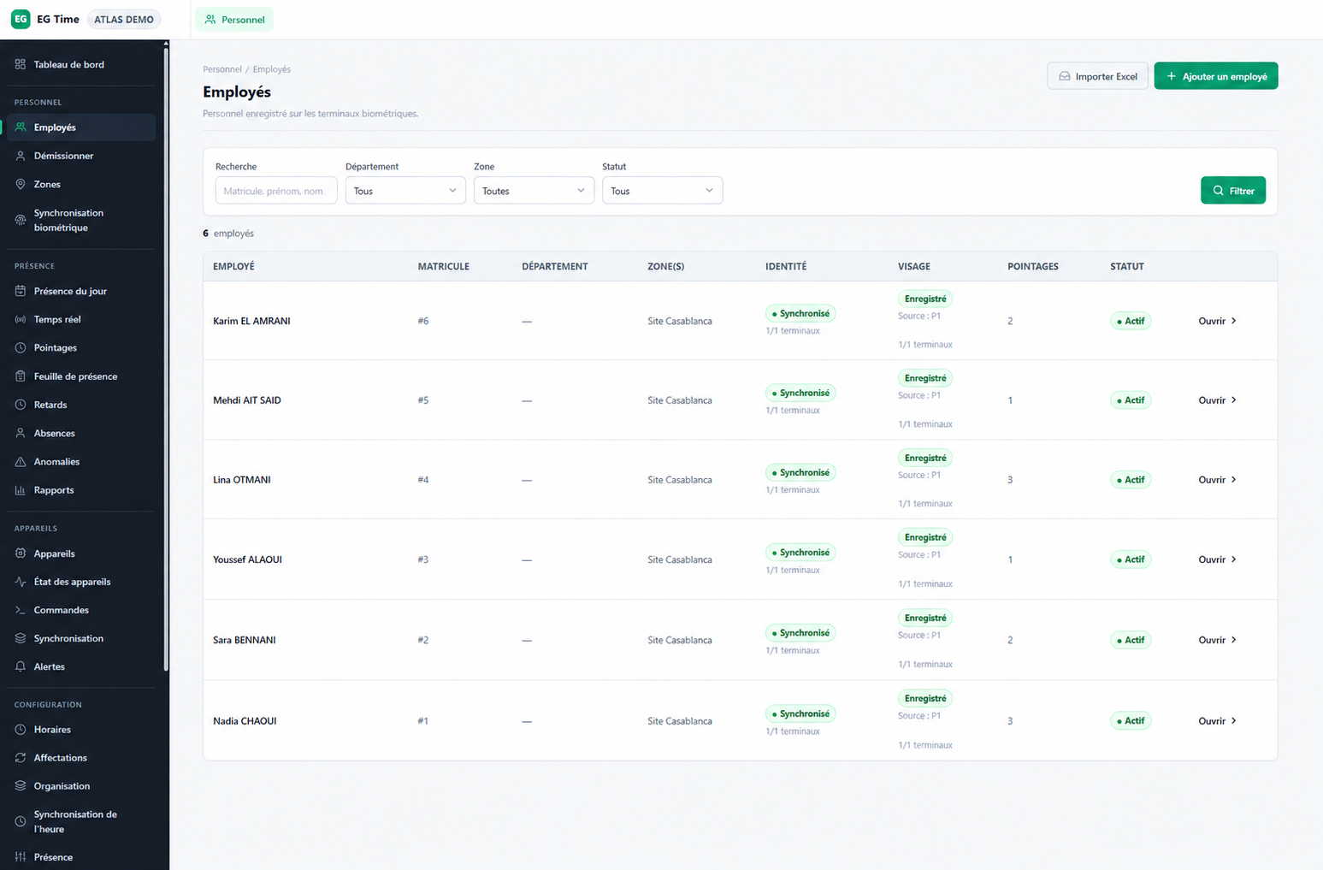The width and height of the screenshot is (1323, 870).
Task: Click the Synchronisation biométrique fingerprint icon
Action: click(x=21, y=220)
